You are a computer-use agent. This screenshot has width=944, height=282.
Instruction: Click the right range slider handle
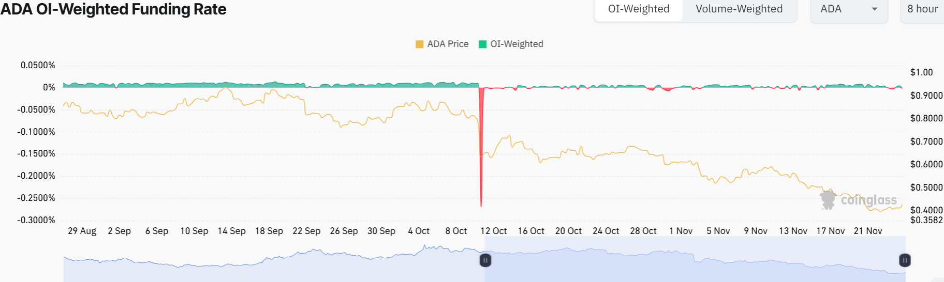(905, 260)
